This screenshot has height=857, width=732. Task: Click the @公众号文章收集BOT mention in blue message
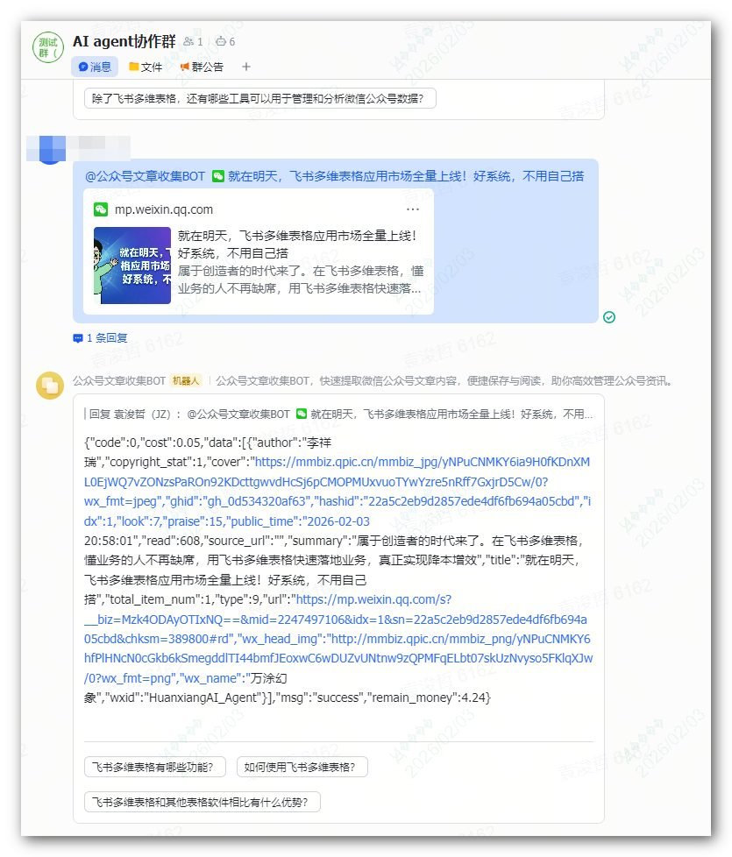[x=145, y=176]
